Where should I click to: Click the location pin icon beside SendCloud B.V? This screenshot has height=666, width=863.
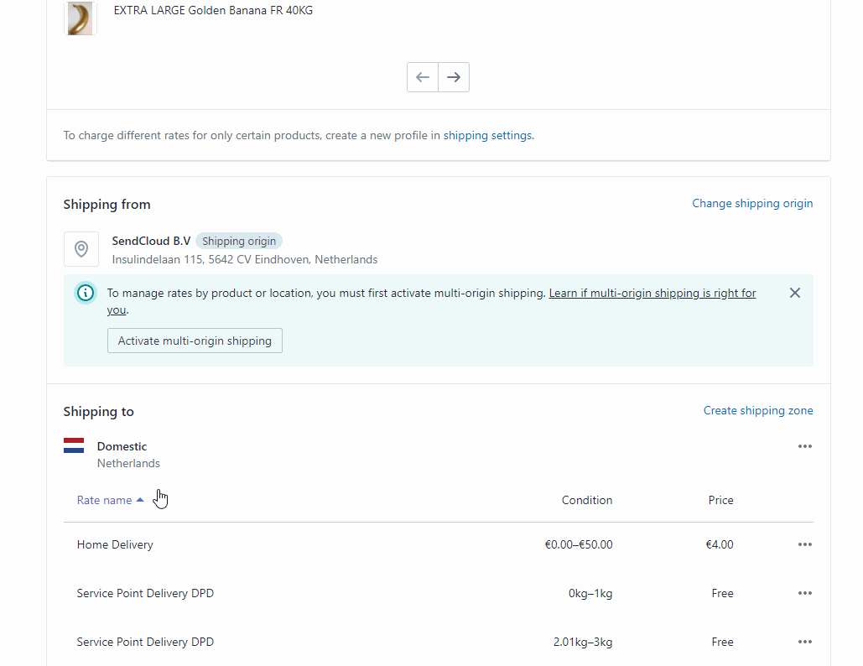[x=81, y=249]
